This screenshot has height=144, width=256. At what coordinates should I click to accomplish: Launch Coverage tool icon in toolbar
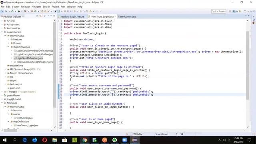coord(19,11)
